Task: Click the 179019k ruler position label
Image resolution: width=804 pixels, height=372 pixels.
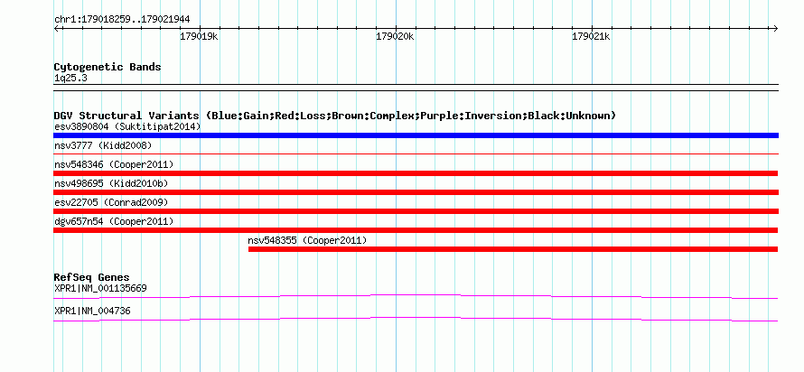Action: pos(199,36)
